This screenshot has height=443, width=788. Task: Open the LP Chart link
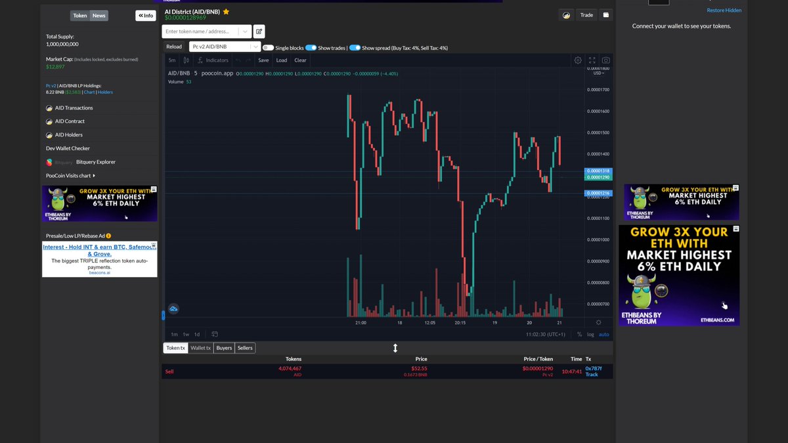(89, 92)
